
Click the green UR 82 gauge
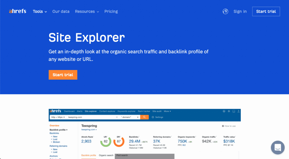[x=106, y=141]
